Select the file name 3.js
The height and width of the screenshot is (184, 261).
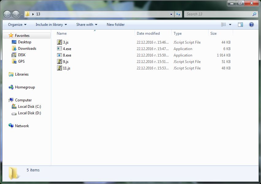pos(66,42)
